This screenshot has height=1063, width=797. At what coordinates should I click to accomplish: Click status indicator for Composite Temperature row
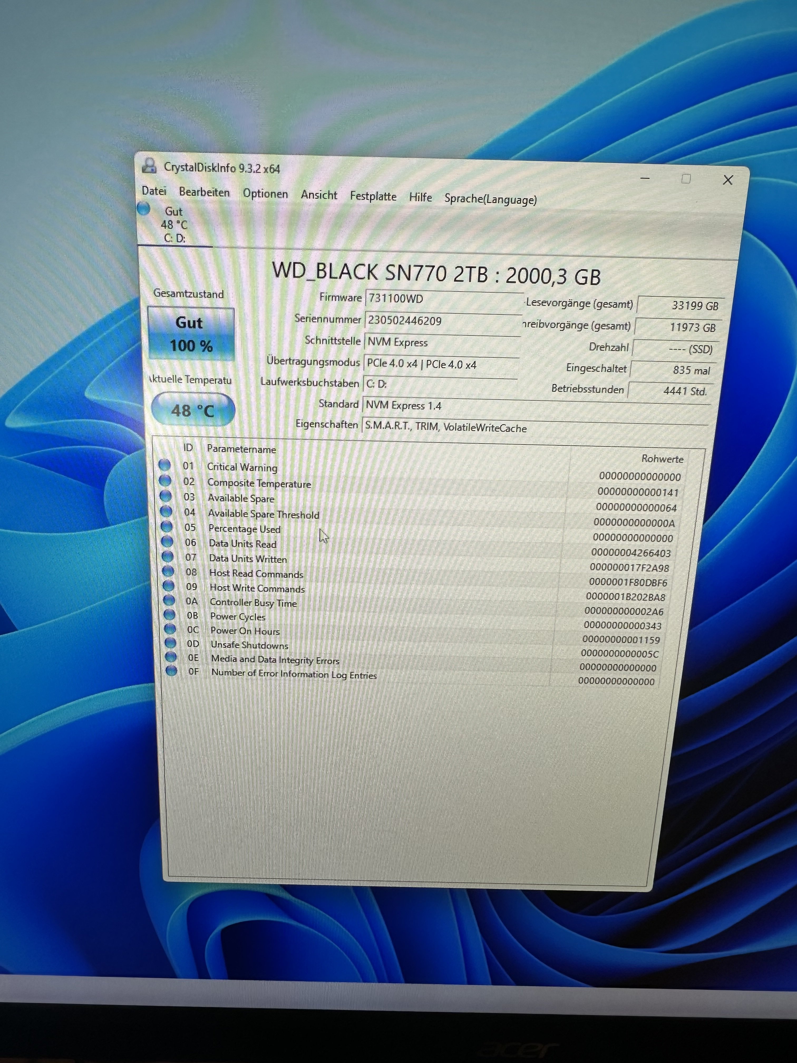click(165, 480)
